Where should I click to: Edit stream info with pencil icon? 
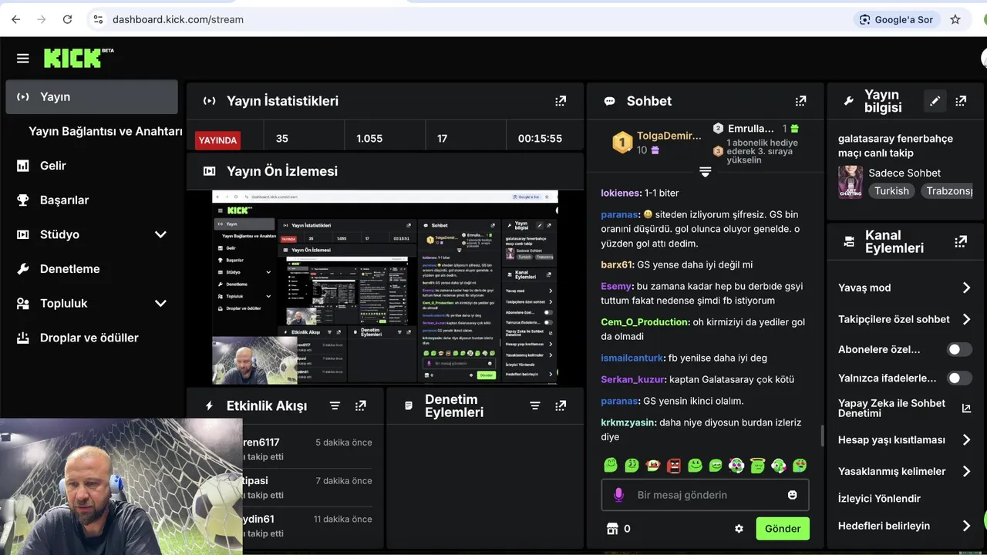coord(935,101)
